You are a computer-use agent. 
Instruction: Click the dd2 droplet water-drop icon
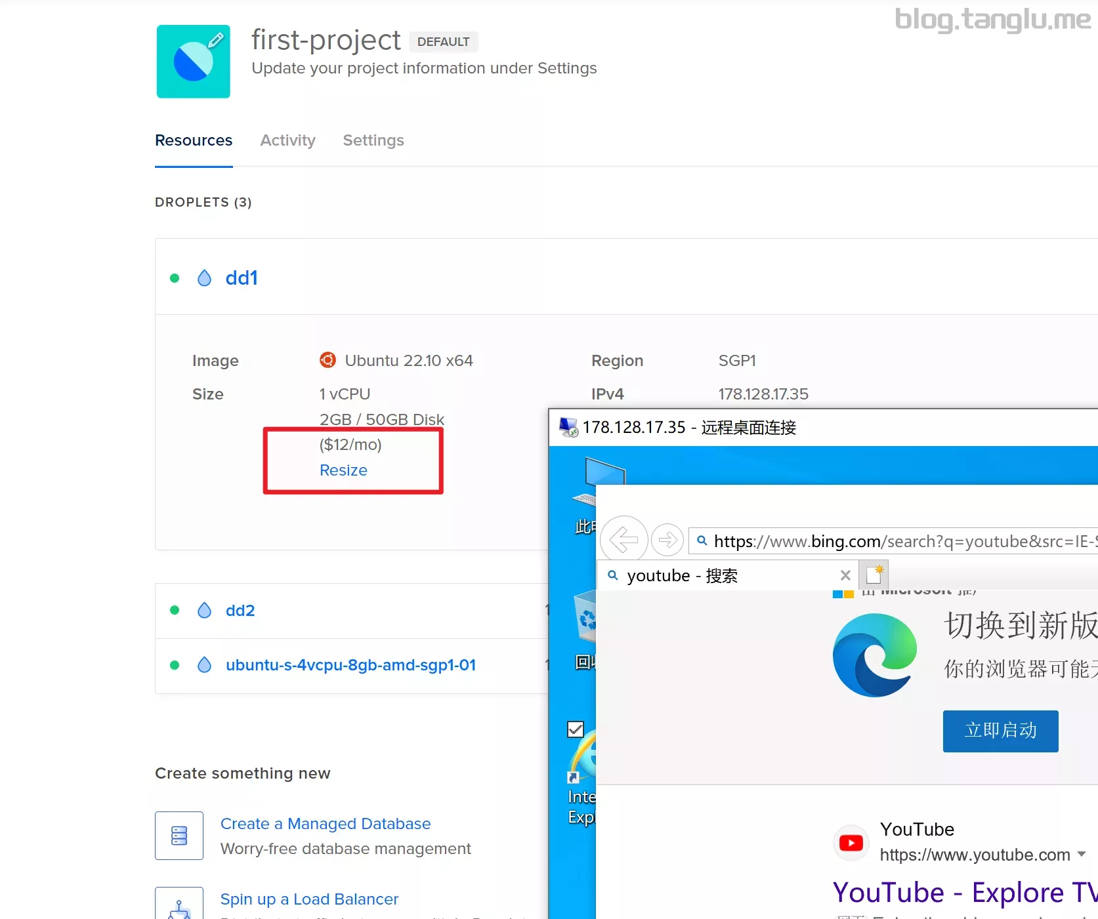(x=204, y=611)
